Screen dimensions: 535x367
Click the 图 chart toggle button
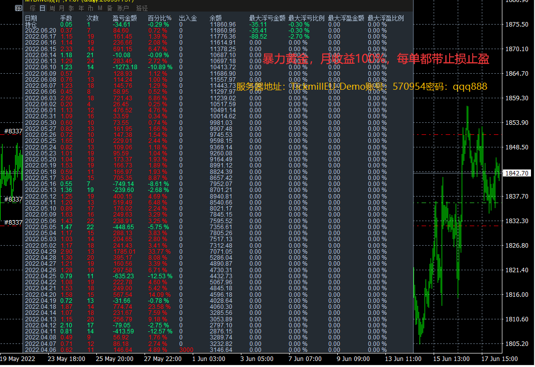tap(19, 8)
